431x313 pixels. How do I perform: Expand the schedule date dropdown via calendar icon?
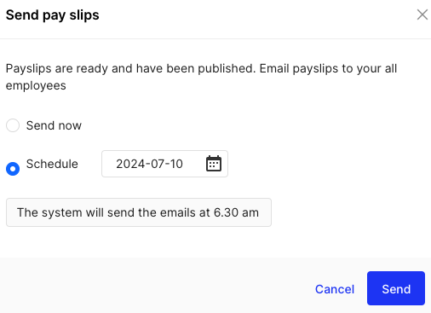click(214, 164)
